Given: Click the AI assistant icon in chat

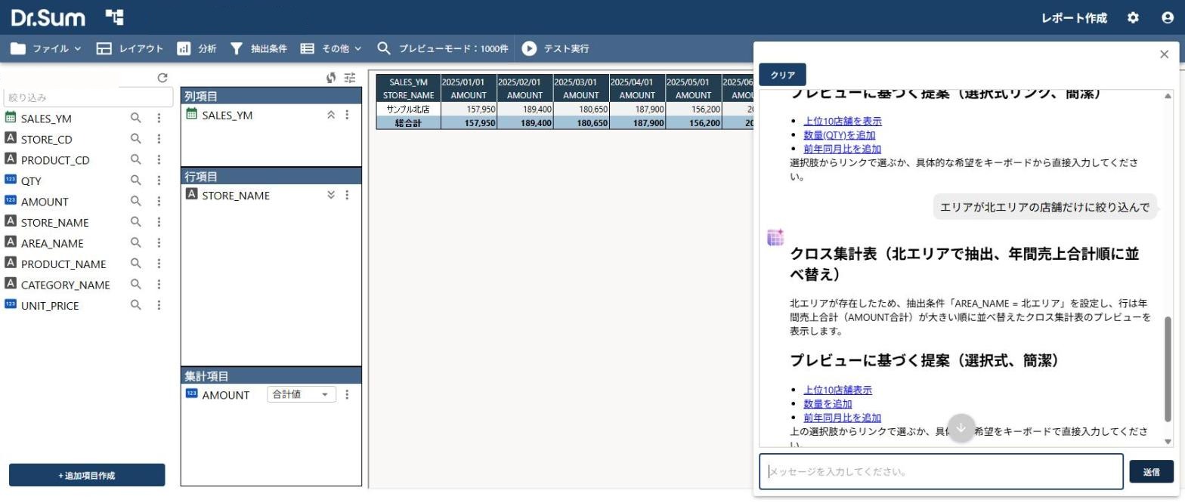Looking at the screenshot, I should (775, 237).
